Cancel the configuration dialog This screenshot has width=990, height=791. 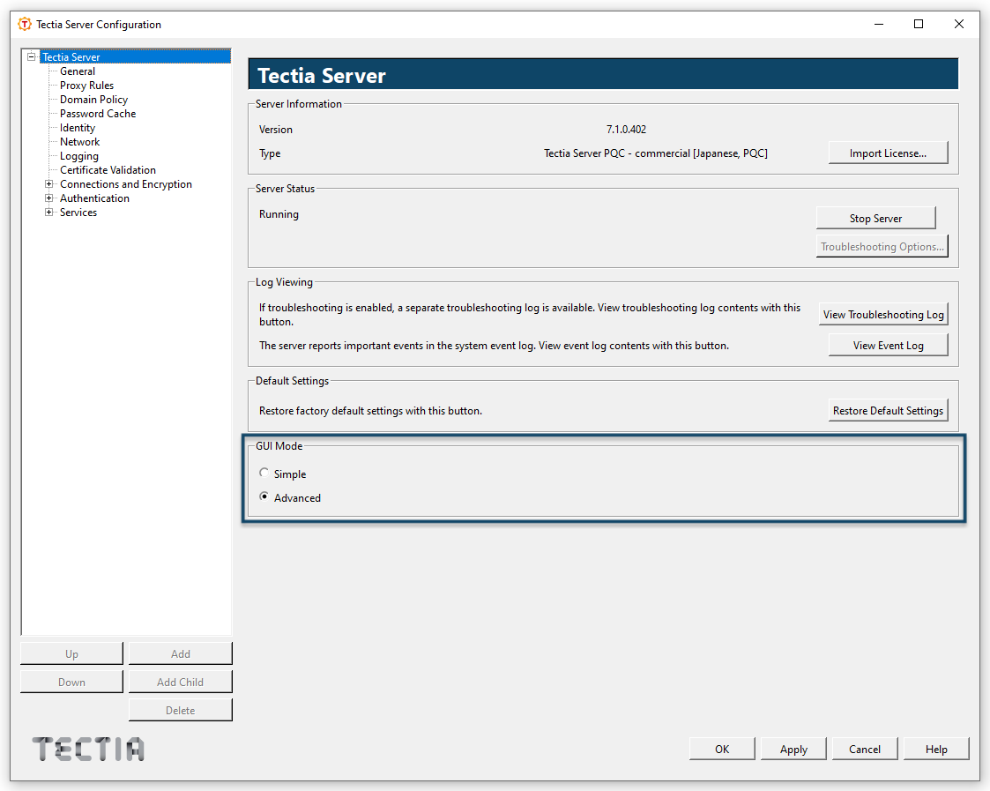864,749
